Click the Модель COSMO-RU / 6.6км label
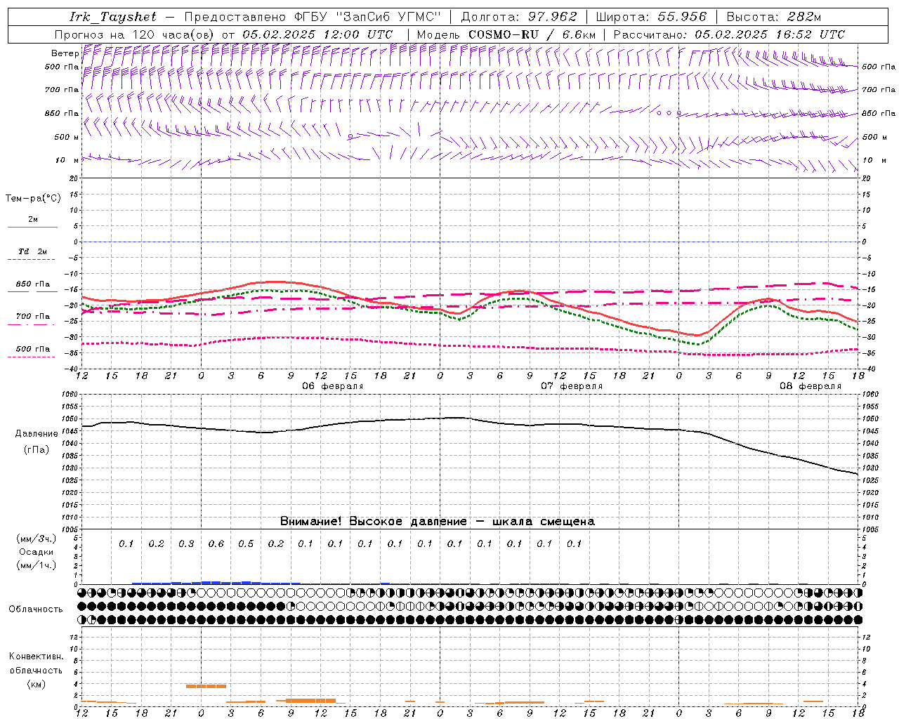899x719 pixels. coord(506,34)
